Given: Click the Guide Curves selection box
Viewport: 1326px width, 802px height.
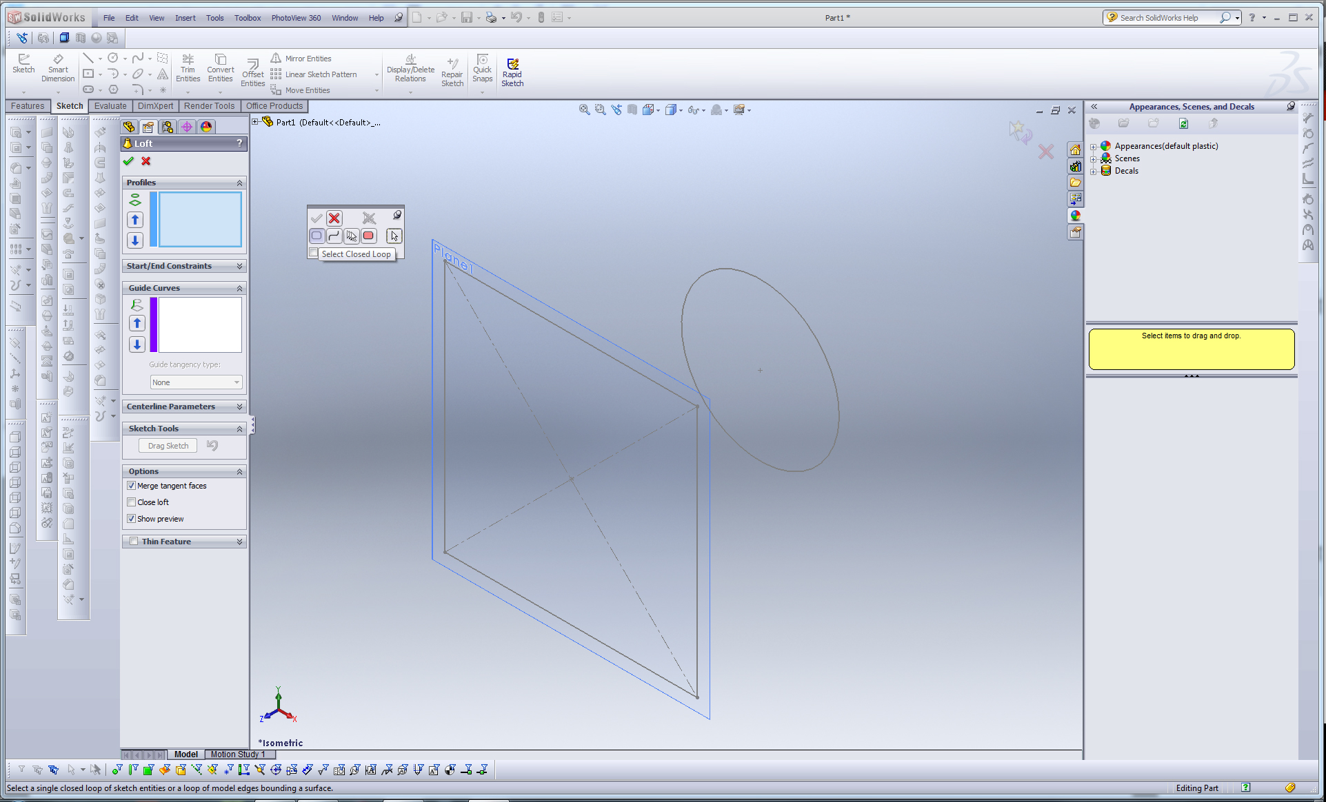Looking at the screenshot, I should coord(200,325).
